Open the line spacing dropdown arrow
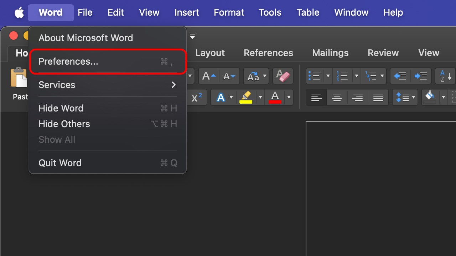The image size is (456, 256). click(414, 97)
